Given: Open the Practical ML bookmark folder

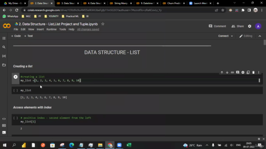Looking at the screenshot, I should [70, 17].
